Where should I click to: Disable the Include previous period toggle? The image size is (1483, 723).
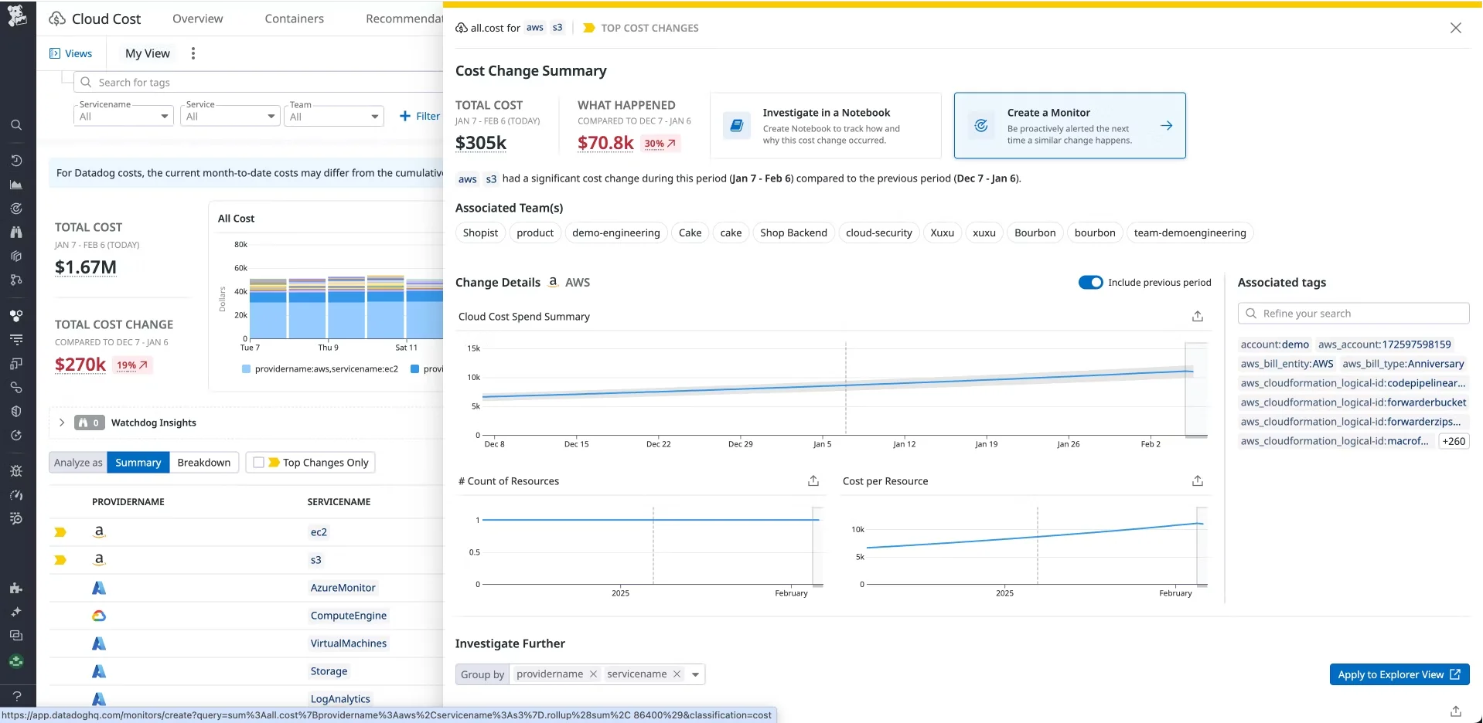[1090, 282]
